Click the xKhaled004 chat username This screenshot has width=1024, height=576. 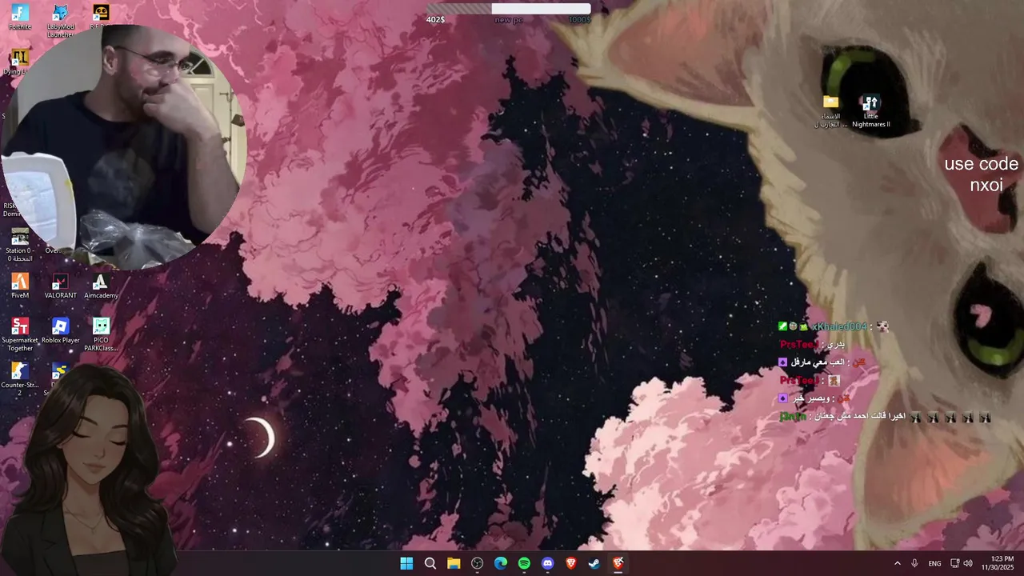pos(839,326)
